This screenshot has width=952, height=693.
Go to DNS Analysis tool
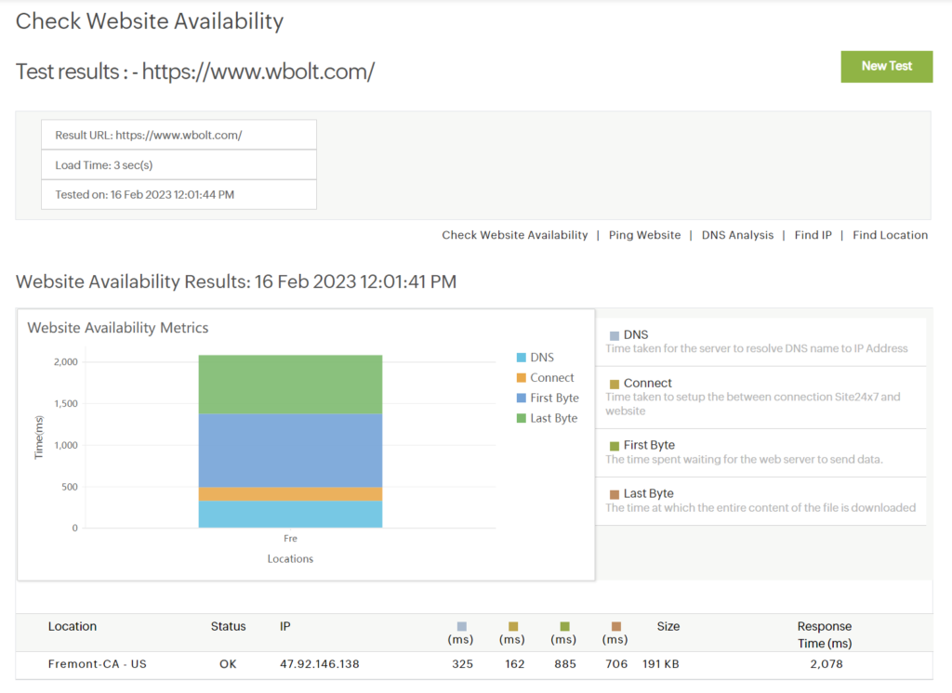pos(737,235)
